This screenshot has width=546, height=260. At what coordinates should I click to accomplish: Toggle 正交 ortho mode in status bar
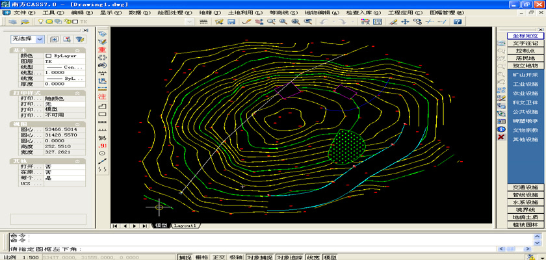pos(219,257)
